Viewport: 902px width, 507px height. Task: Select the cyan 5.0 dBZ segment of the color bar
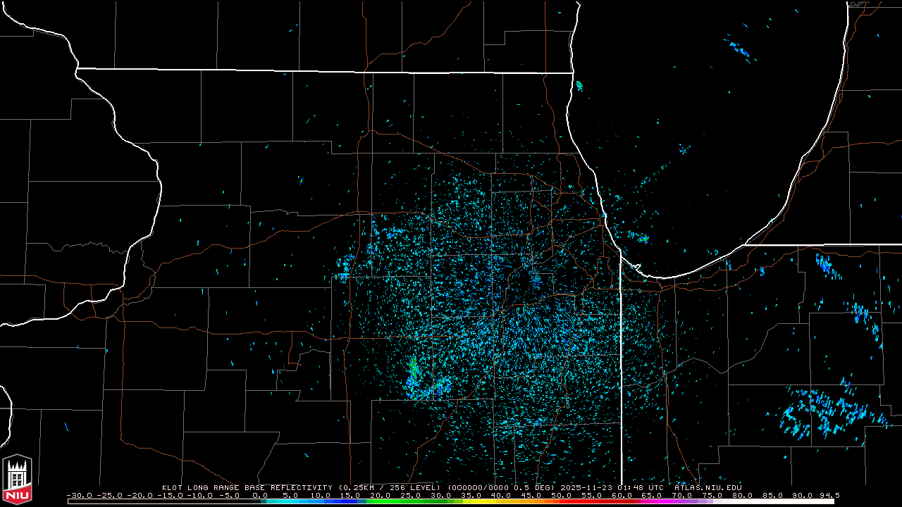[290, 501]
